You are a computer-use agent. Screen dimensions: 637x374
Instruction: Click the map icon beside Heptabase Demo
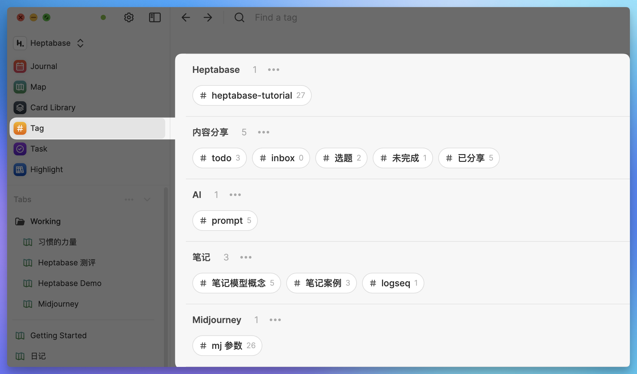pyautogui.click(x=28, y=283)
